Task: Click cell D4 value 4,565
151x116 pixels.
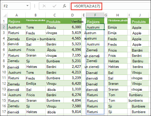Action: tap(72, 38)
